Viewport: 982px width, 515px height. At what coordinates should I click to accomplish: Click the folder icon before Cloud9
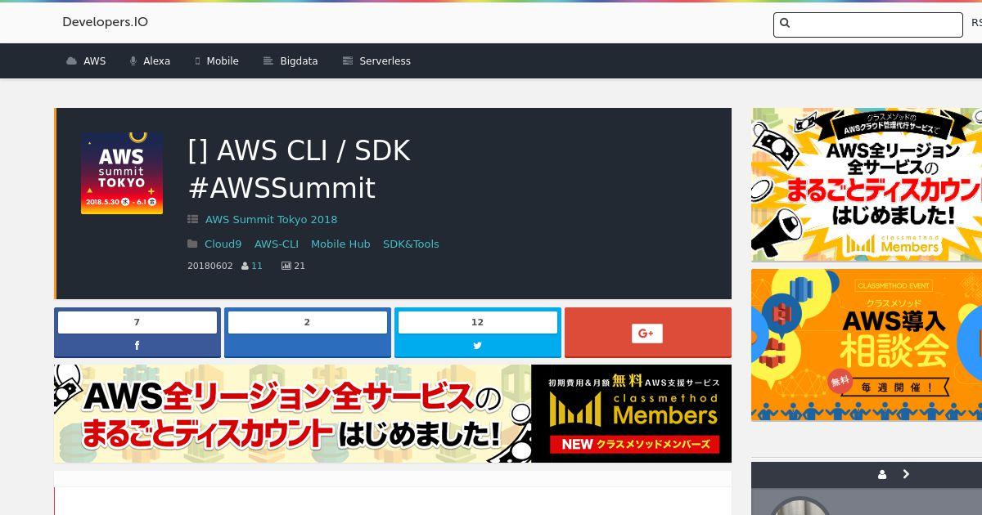(192, 244)
